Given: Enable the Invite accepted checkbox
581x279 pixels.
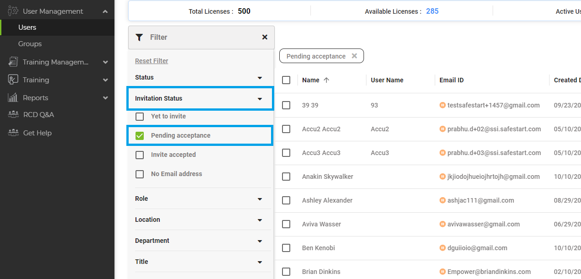Looking at the screenshot, I should point(140,155).
